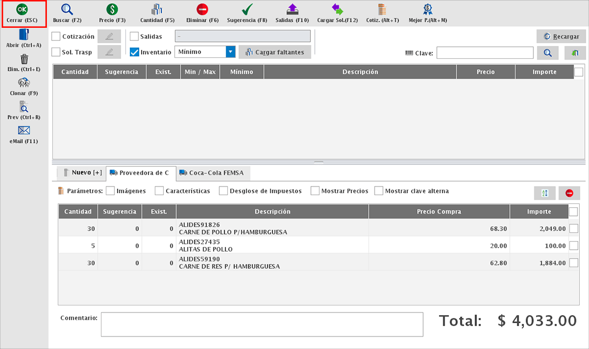Click the Buscar (F2) magnifier icon

(67, 10)
